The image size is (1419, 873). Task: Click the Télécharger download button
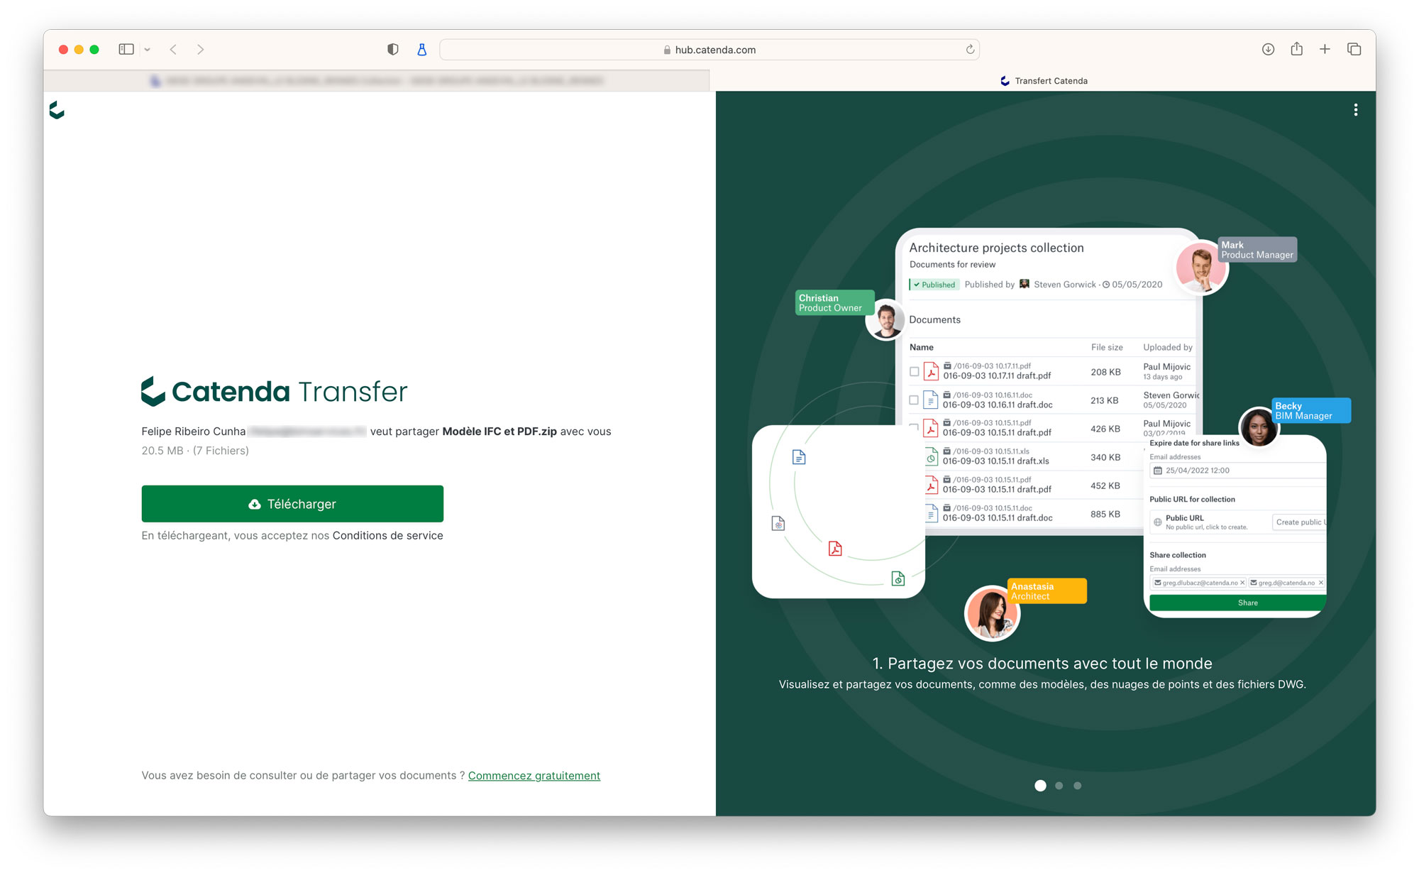click(292, 503)
